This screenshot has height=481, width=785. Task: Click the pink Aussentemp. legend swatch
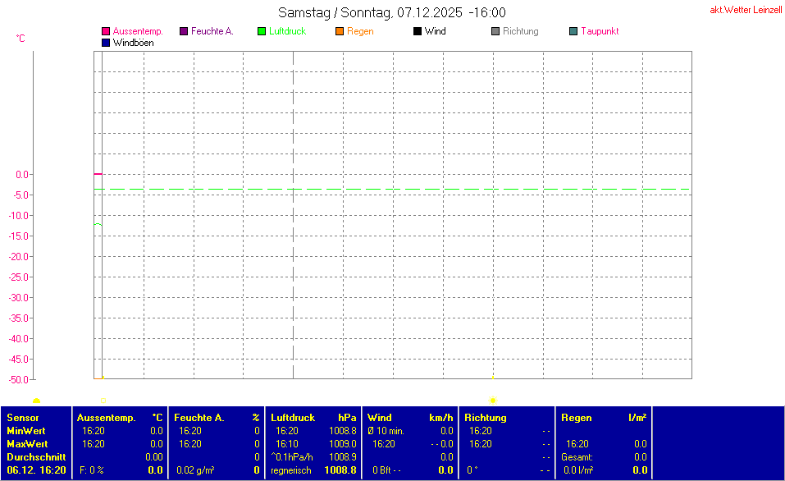point(106,31)
